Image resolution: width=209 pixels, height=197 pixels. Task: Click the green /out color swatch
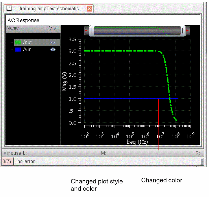pos(18,42)
